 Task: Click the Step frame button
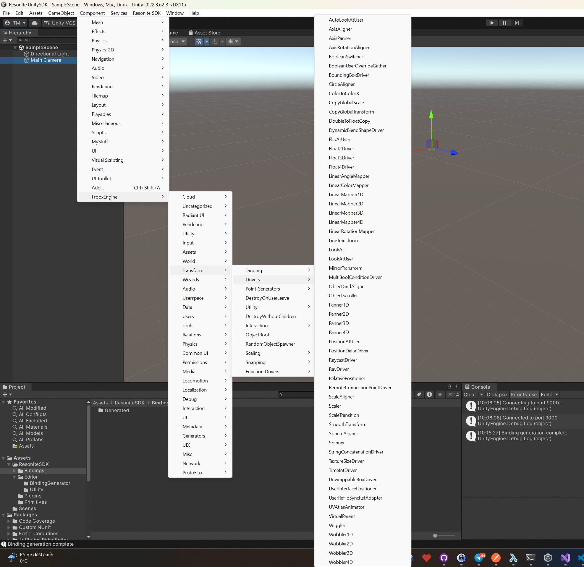click(x=517, y=23)
